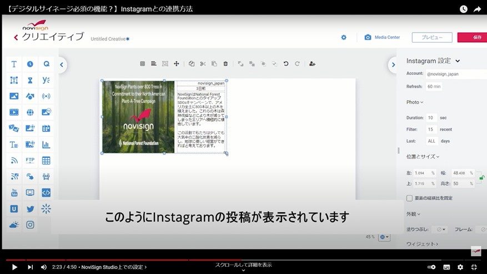Edit the 幅 width percentage field
487x274 pixels.
[x=463, y=173]
